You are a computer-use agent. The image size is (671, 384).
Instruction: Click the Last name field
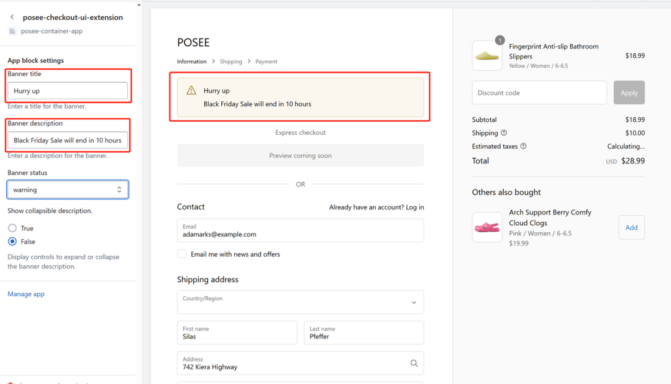coord(363,332)
